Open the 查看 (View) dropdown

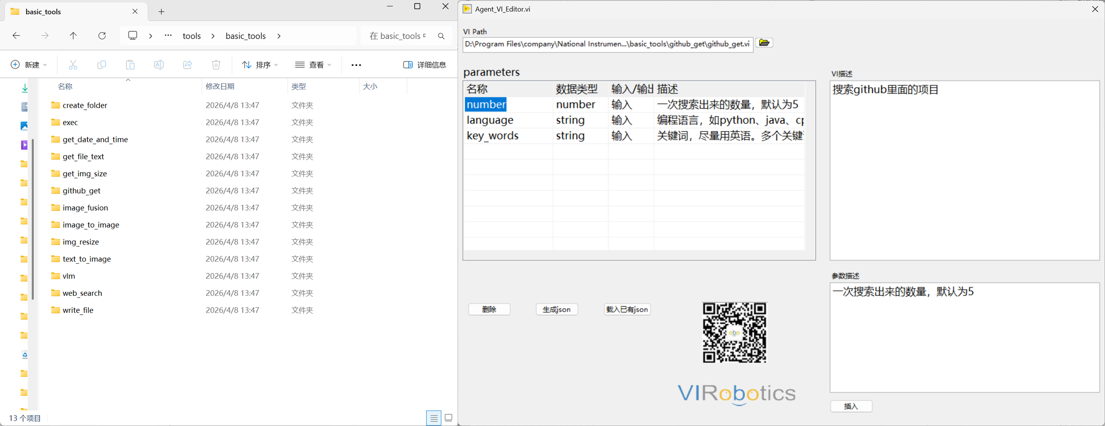313,65
